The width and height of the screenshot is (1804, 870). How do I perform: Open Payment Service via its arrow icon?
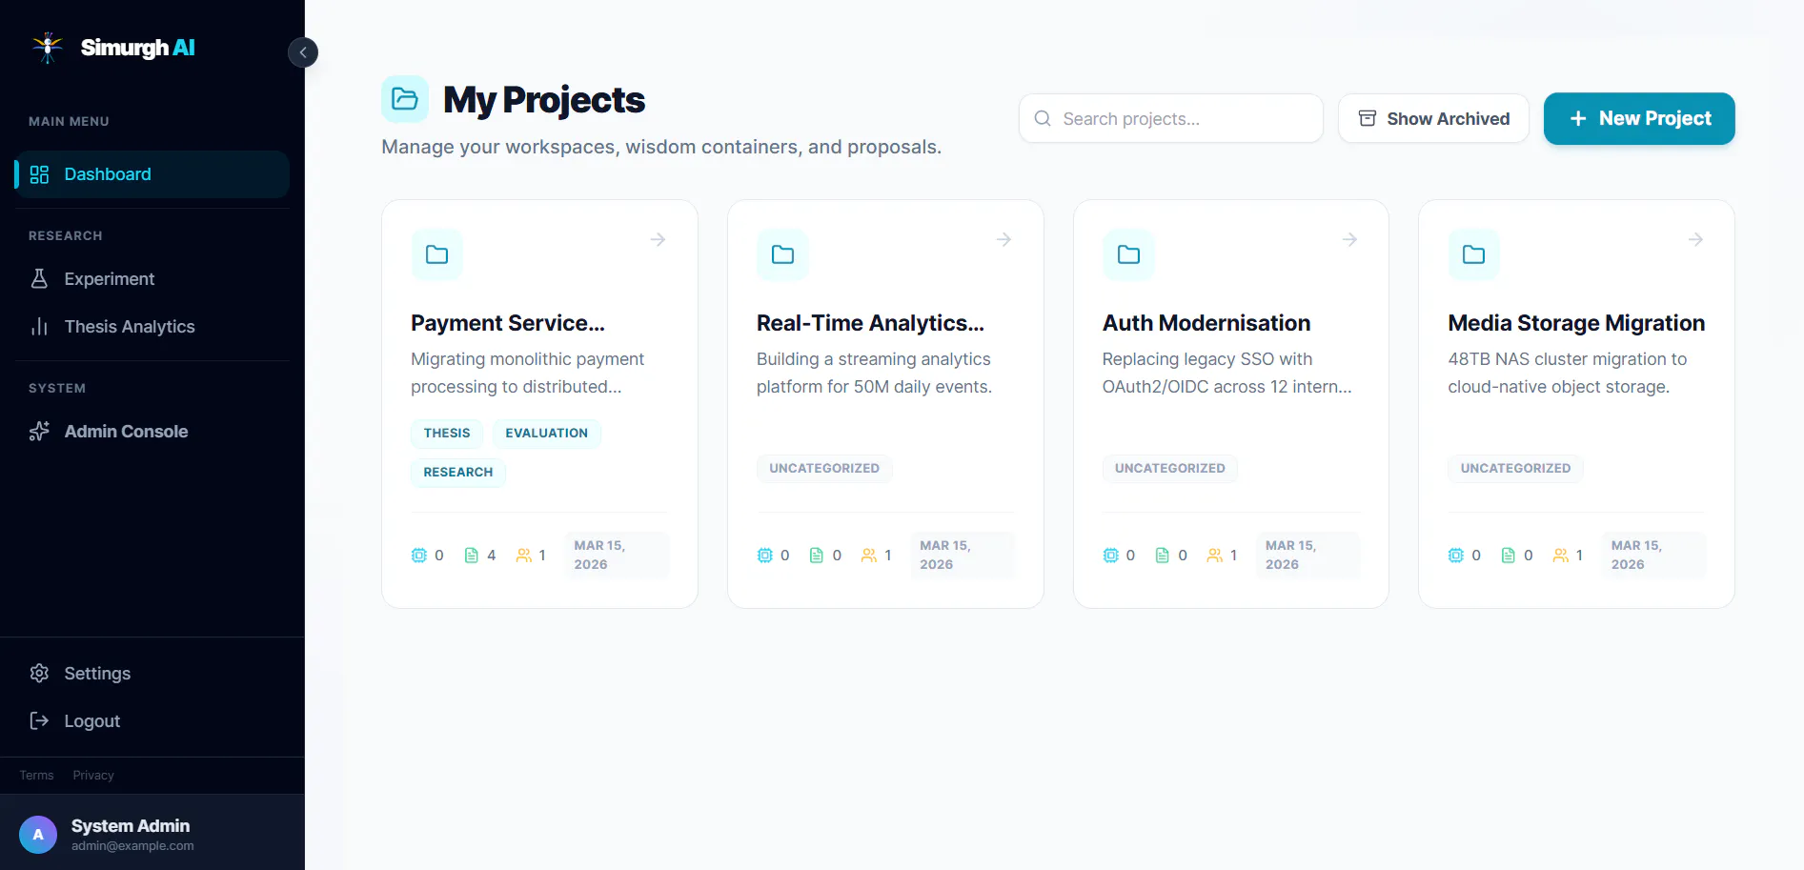click(x=658, y=239)
